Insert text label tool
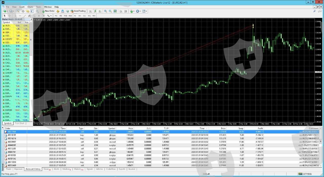This screenshot has height=177, width=324. 39,16
